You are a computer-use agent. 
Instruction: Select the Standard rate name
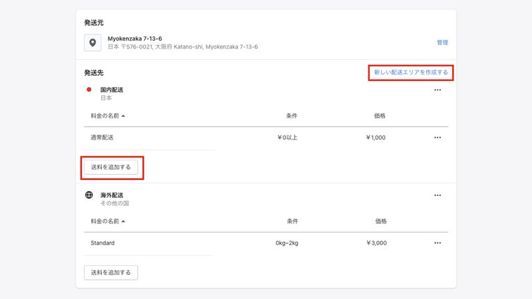click(102, 243)
